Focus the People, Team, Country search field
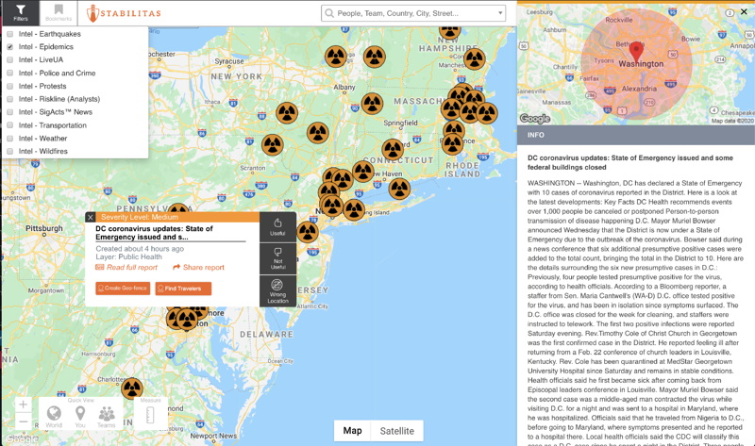Screen dimensions: 755x446 (x=413, y=13)
